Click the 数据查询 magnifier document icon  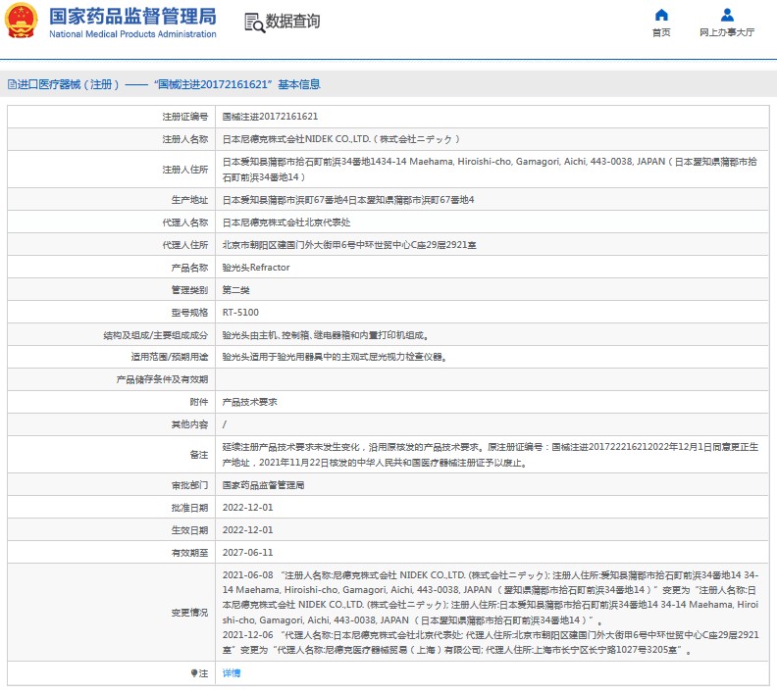pyautogui.click(x=254, y=23)
